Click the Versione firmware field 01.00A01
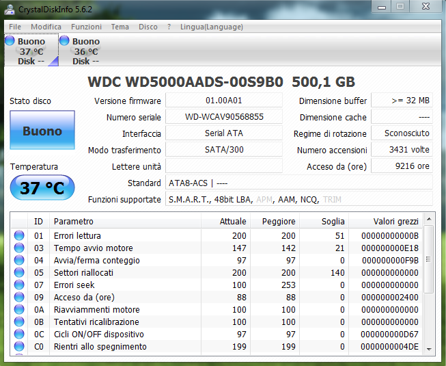Screen dimensions: 446x366 pos(224,101)
